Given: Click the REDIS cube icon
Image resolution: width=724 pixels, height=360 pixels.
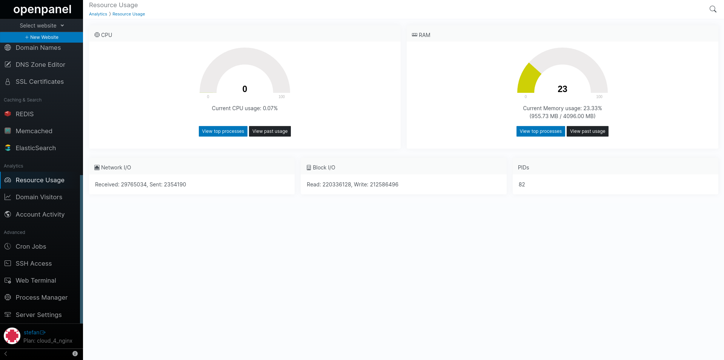Looking at the screenshot, I should [8, 114].
